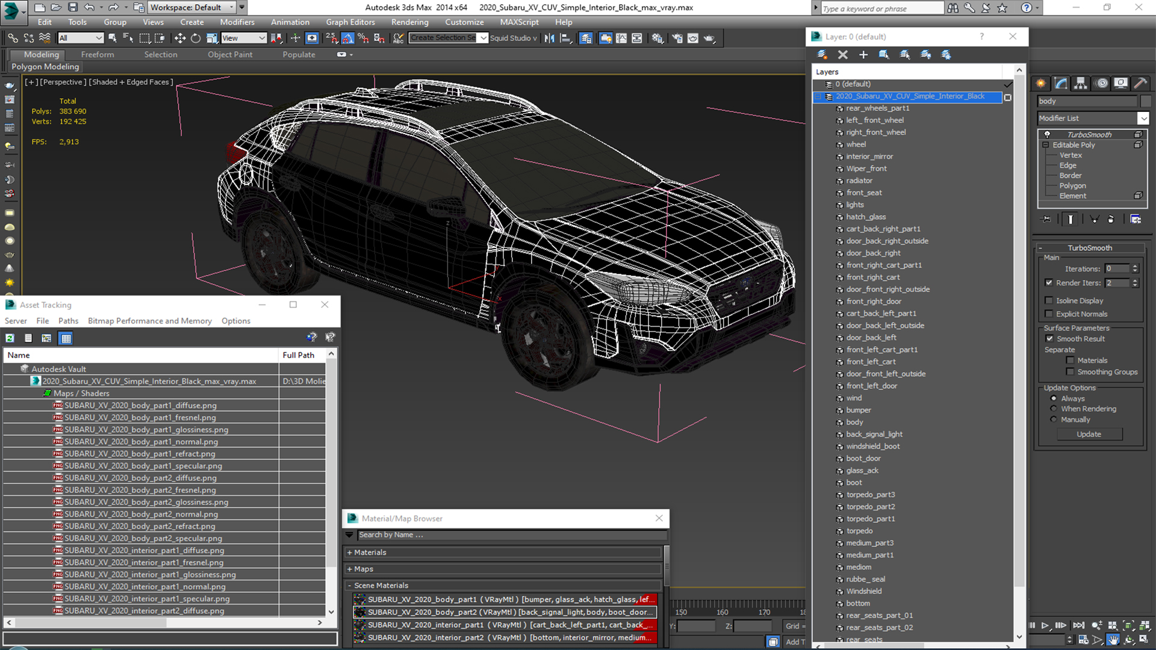Open the Modifiers menu
This screenshot has height=650, width=1156.
coord(237,22)
